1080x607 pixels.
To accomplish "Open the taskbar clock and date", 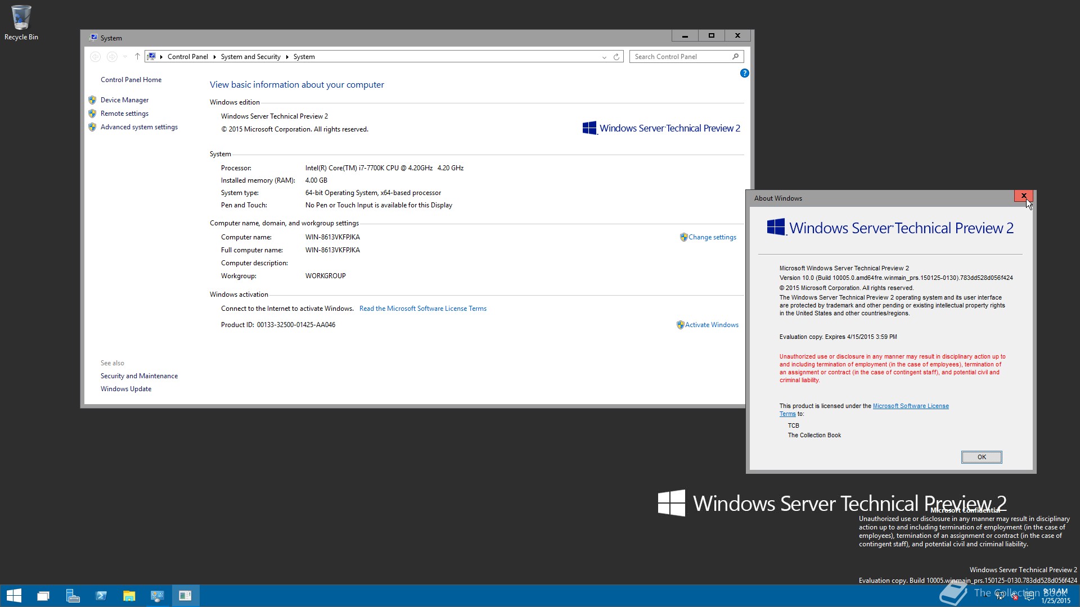I will point(1056,596).
